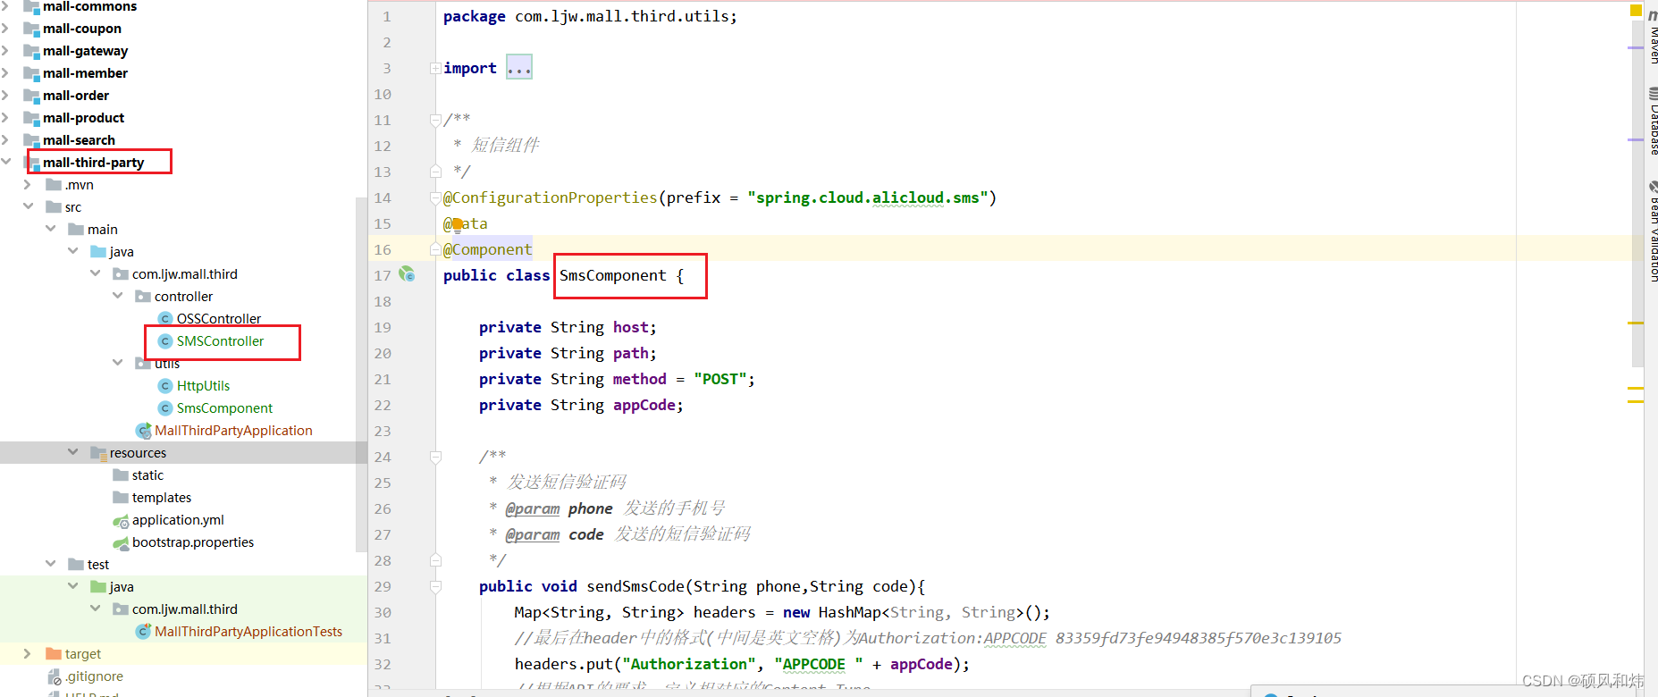This screenshot has height=697, width=1658.
Task: Open MallThirdPartyApplicationTests class
Action: [248, 632]
